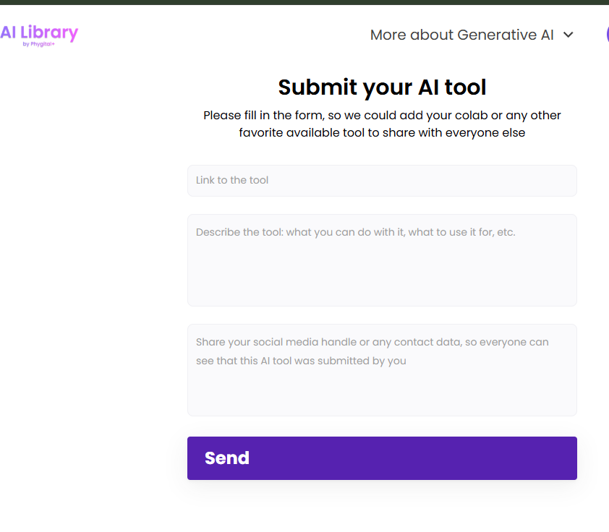Click the 'Submit your AI tool' heading
The width and height of the screenshot is (609, 532).
pos(382,87)
